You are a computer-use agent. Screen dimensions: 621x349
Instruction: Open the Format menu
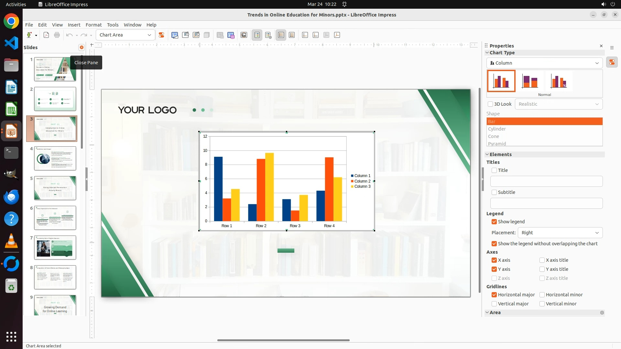point(93,25)
